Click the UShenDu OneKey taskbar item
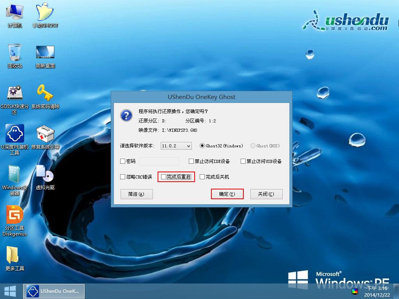Viewport: 399px width, 299px height. pyautogui.click(x=54, y=291)
